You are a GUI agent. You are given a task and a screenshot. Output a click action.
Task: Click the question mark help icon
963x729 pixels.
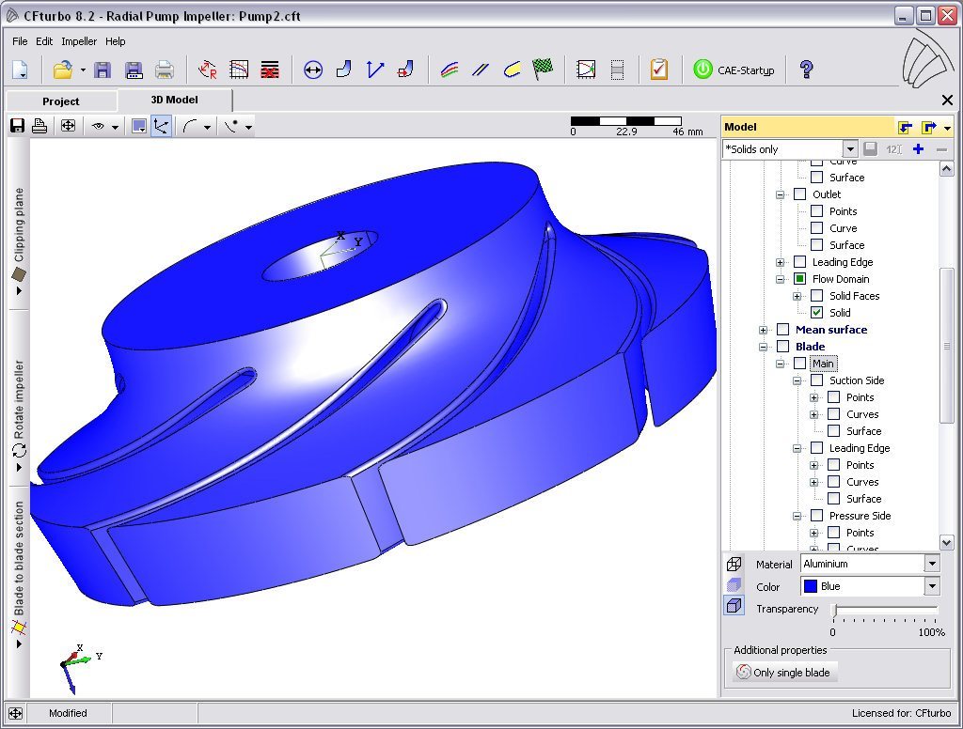click(x=805, y=69)
